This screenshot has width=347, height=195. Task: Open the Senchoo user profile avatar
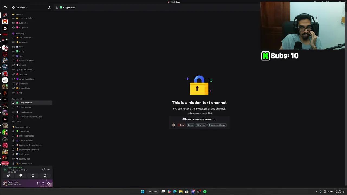5,183
